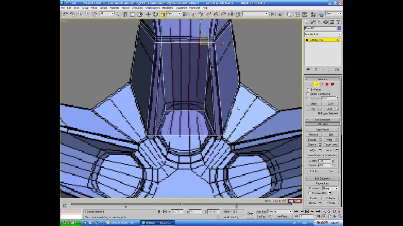Select Element sub-object level icon
Screen dimensions: 403x226
332,84
